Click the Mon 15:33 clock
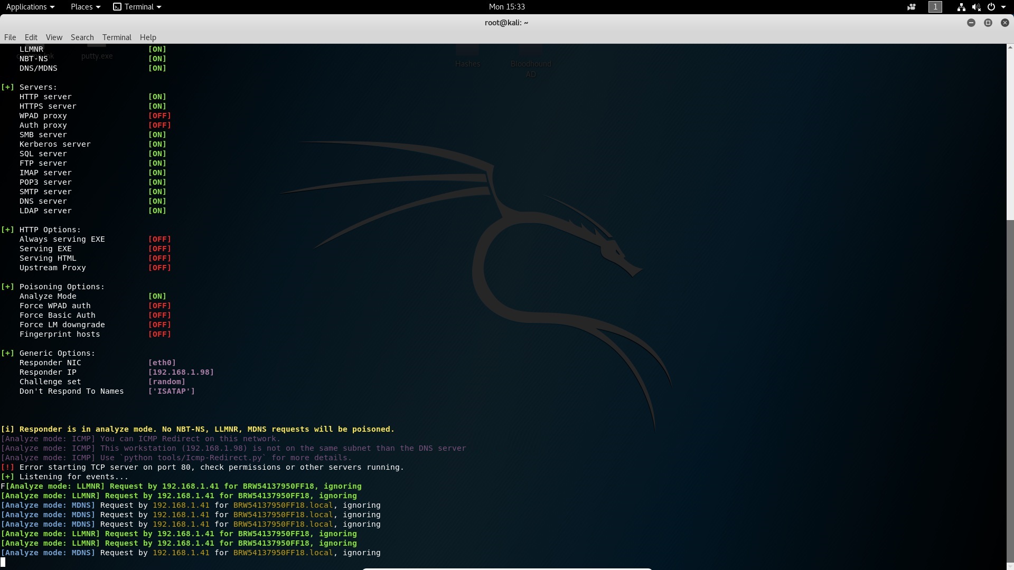 (506, 7)
